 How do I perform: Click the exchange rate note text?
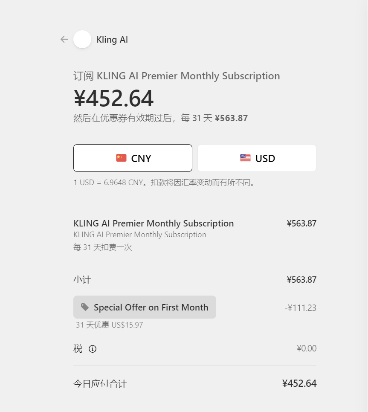pos(165,183)
